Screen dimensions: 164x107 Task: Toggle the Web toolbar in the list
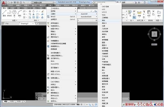110,15
